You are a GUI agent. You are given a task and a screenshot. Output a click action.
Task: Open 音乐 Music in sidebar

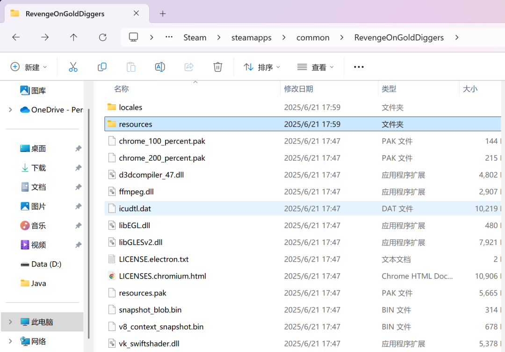pyautogui.click(x=33, y=225)
